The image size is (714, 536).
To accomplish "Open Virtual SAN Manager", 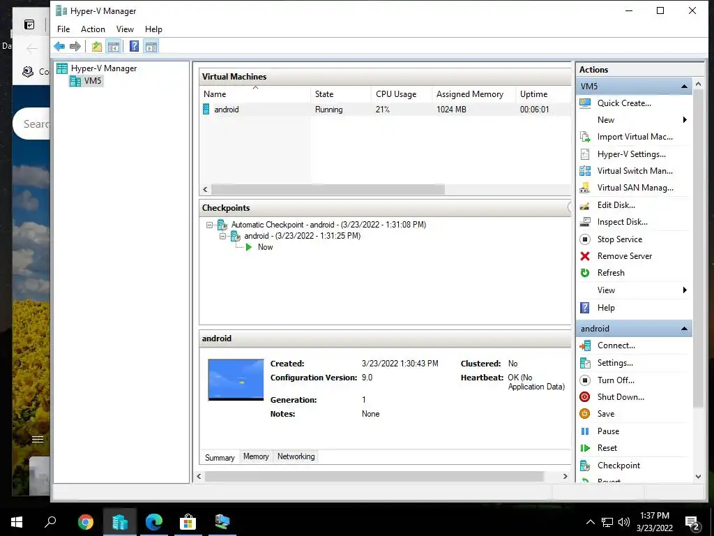I will [635, 188].
